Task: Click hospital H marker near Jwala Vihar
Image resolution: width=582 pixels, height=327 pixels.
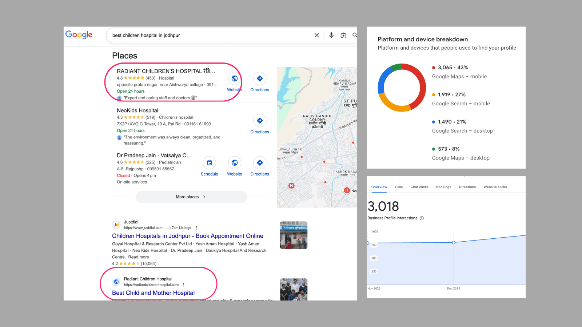Action: pyautogui.click(x=291, y=186)
